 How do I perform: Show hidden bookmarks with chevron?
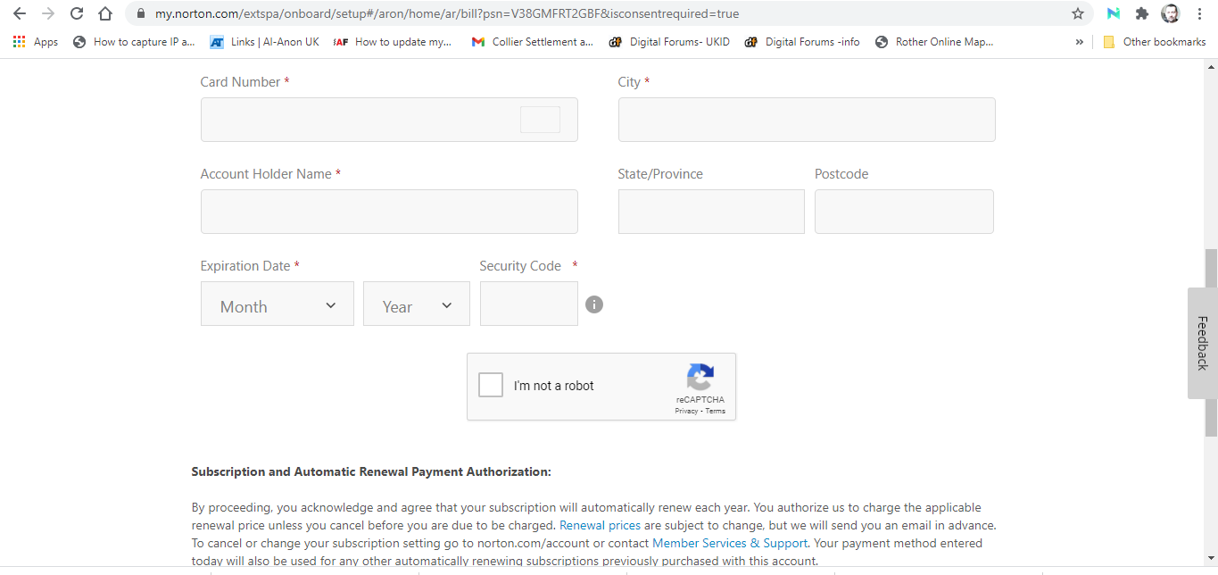click(1079, 42)
